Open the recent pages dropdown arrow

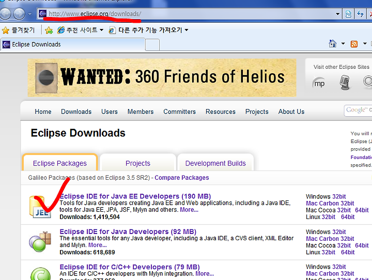pos(30,14)
